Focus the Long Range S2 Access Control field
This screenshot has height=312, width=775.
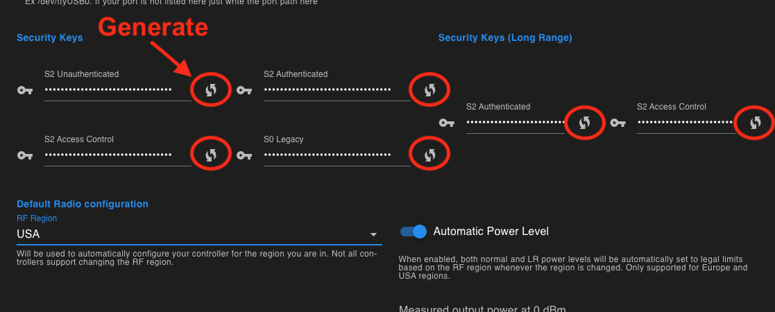coord(684,123)
